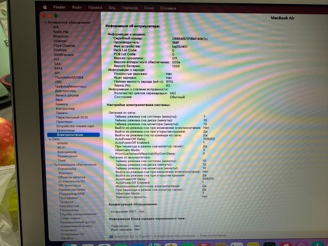Screen dimensions: 328x246
Task: Open the Окно menu
Action: point(149,8)
